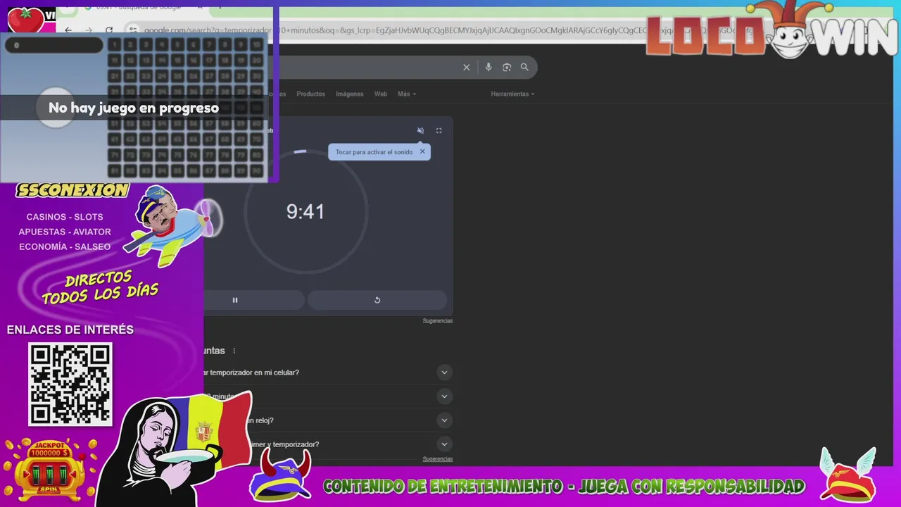Image resolution: width=901 pixels, height=507 pixels.
Task: Click the 9:41 timer display
Action: pyautogui.click(x=305, y=211)
